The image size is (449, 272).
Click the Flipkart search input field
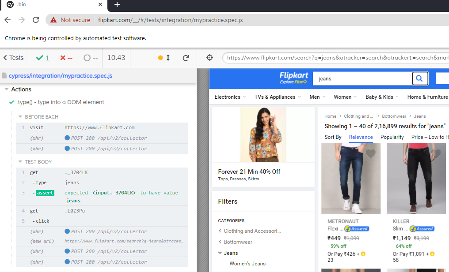362,78
